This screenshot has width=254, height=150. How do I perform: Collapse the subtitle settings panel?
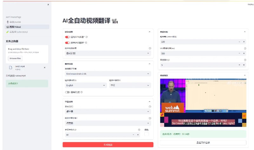(150, 102)
